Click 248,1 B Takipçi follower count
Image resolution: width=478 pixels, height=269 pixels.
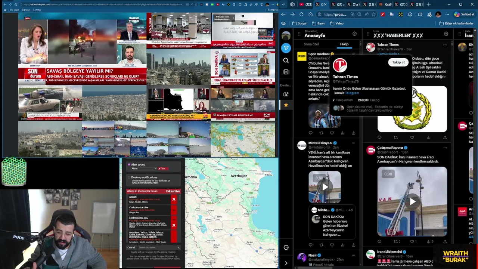[x=368, y=100]
